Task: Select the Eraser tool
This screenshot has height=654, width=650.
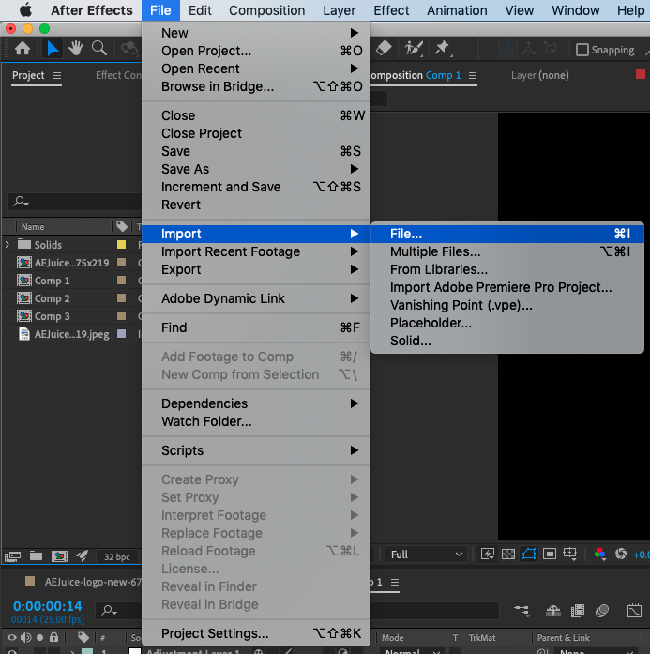Action: coord(384,48)
